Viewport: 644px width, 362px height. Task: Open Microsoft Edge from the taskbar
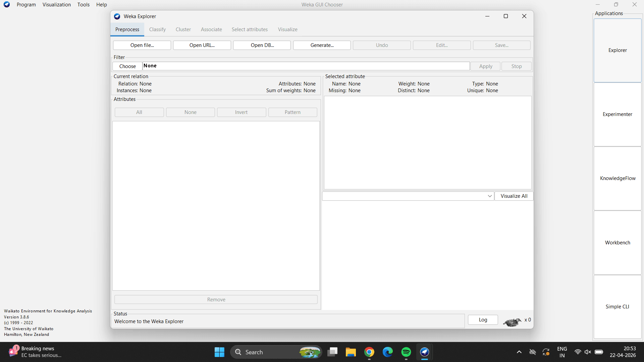coord(387,352)
